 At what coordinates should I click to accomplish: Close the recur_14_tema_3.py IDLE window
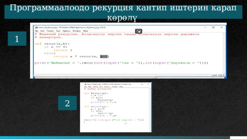coord(148,84)
